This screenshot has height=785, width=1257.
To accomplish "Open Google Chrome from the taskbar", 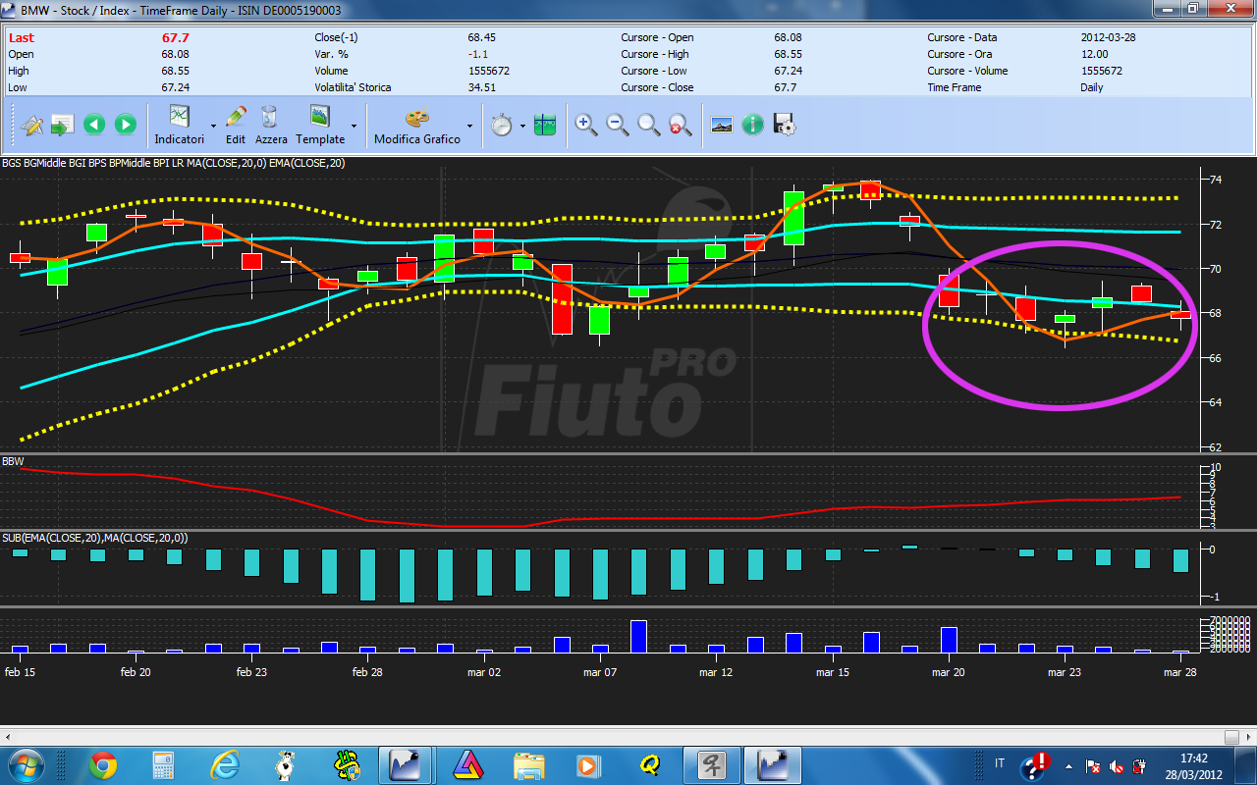I will [x=103, y=764].
